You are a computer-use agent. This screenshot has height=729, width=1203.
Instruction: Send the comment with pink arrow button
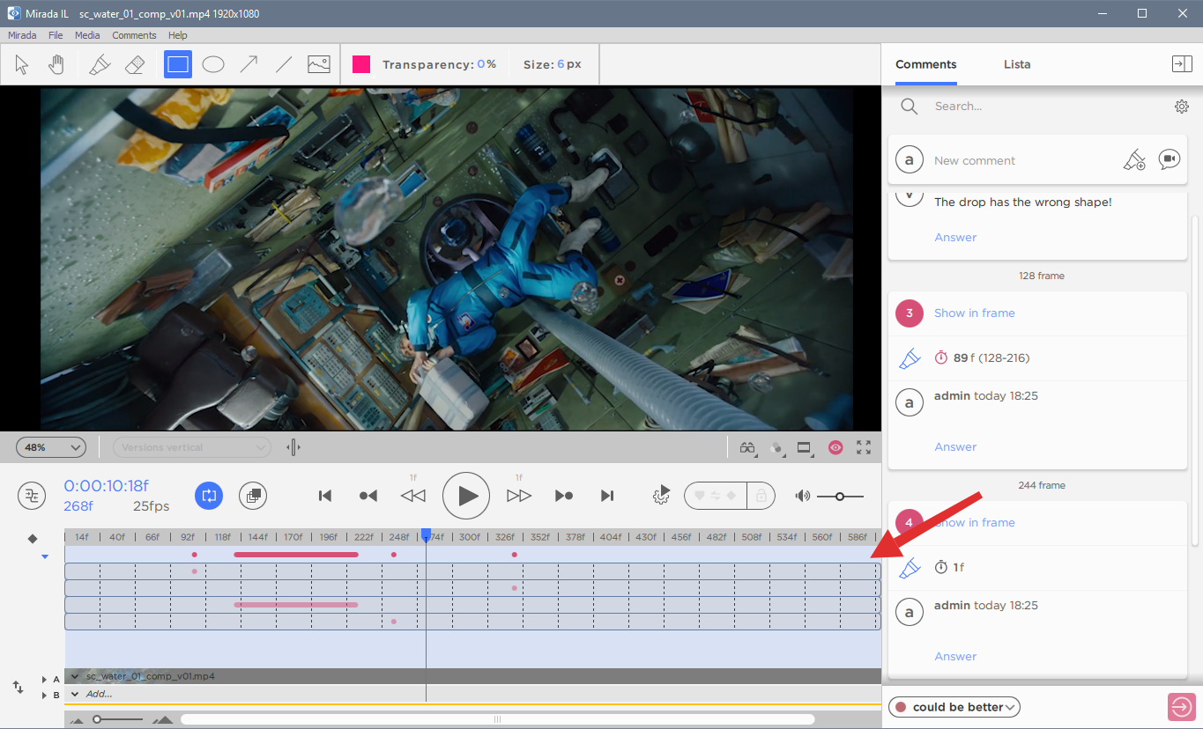(1181, 707)
